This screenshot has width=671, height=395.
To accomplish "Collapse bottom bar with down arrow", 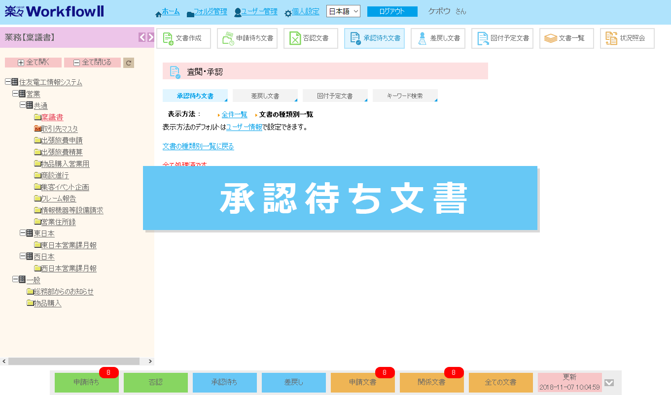I will [609, 383].
